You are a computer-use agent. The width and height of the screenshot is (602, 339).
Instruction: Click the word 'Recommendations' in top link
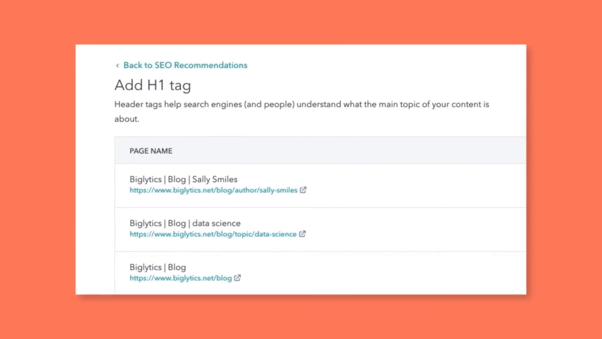click(x=210, y=65)
